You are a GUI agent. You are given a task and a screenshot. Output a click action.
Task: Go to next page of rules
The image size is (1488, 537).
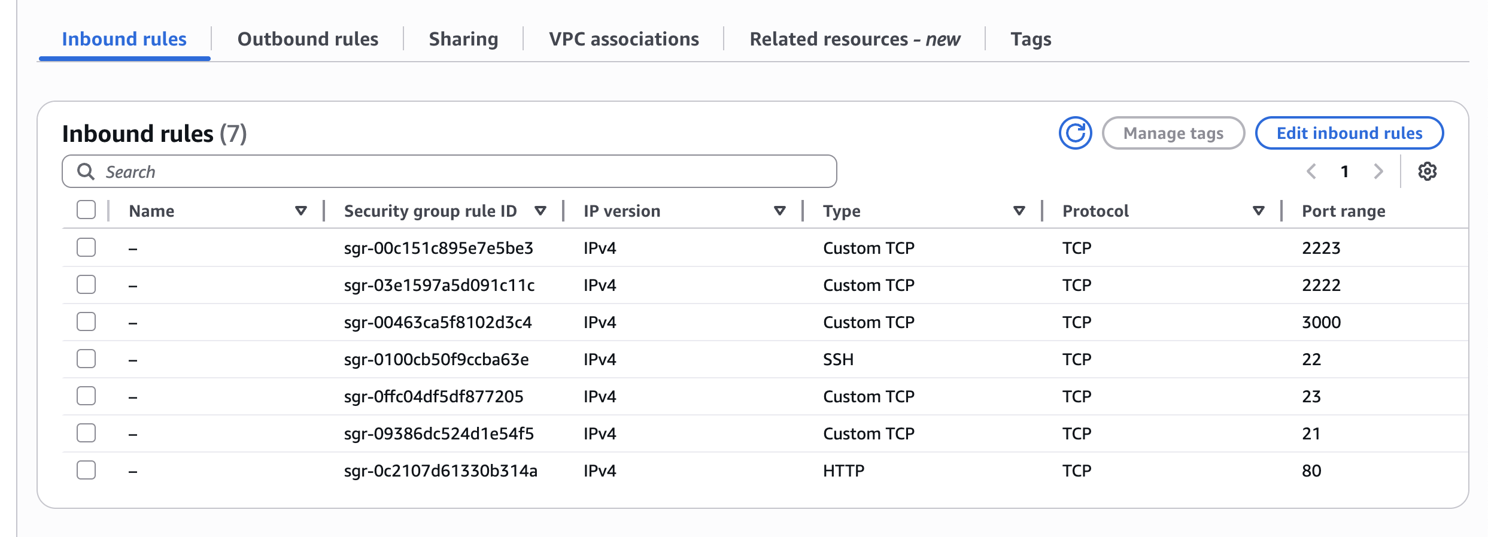point(1378,172)
